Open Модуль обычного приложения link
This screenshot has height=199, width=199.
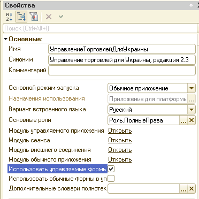point(120,159)
